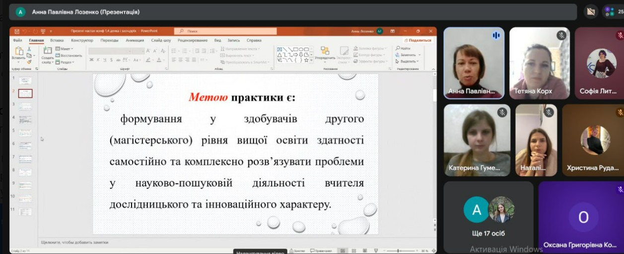Open the Replace (Заменить) dropdown arrow
This screenshot has height=254, width=624.
pos(419,55)
